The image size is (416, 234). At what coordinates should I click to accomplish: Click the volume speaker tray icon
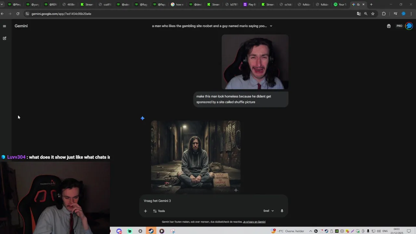[379, 231]
